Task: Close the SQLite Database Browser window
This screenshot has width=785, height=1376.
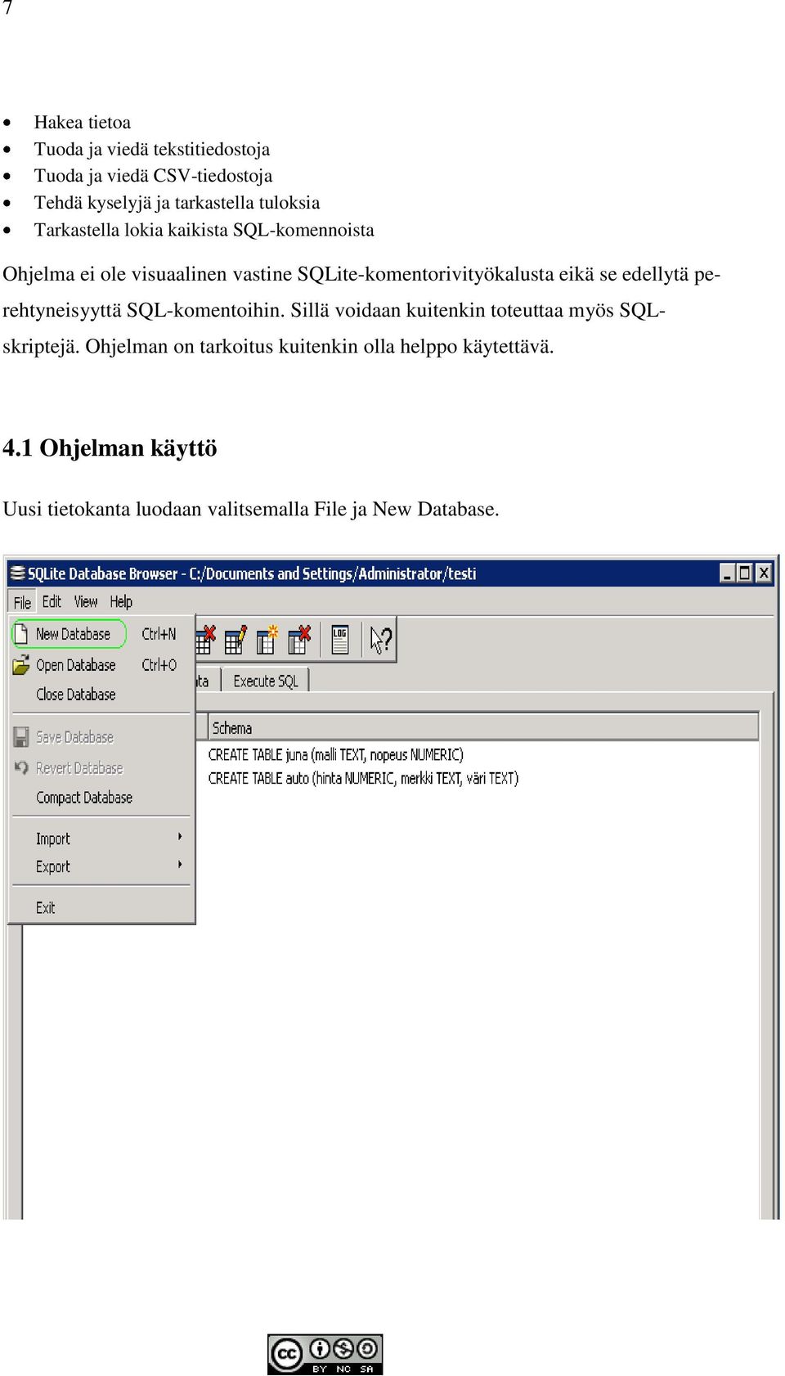Action: pyautogui.click(x=764, y=573)
